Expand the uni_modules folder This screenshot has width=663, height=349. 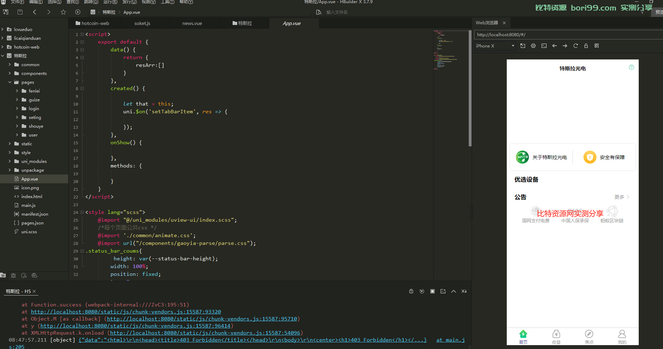coord(10,161)
